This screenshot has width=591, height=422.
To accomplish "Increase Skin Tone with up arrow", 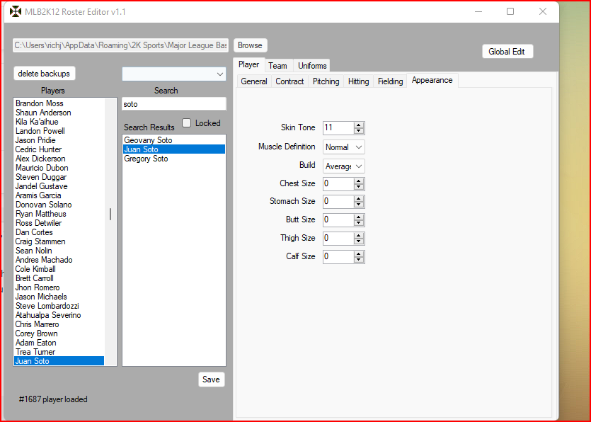I will coord(359,125).
